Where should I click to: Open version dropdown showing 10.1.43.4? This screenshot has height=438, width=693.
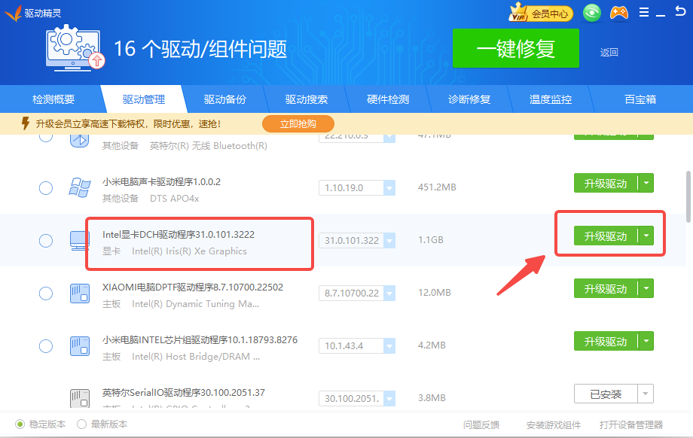click(389, 346)
